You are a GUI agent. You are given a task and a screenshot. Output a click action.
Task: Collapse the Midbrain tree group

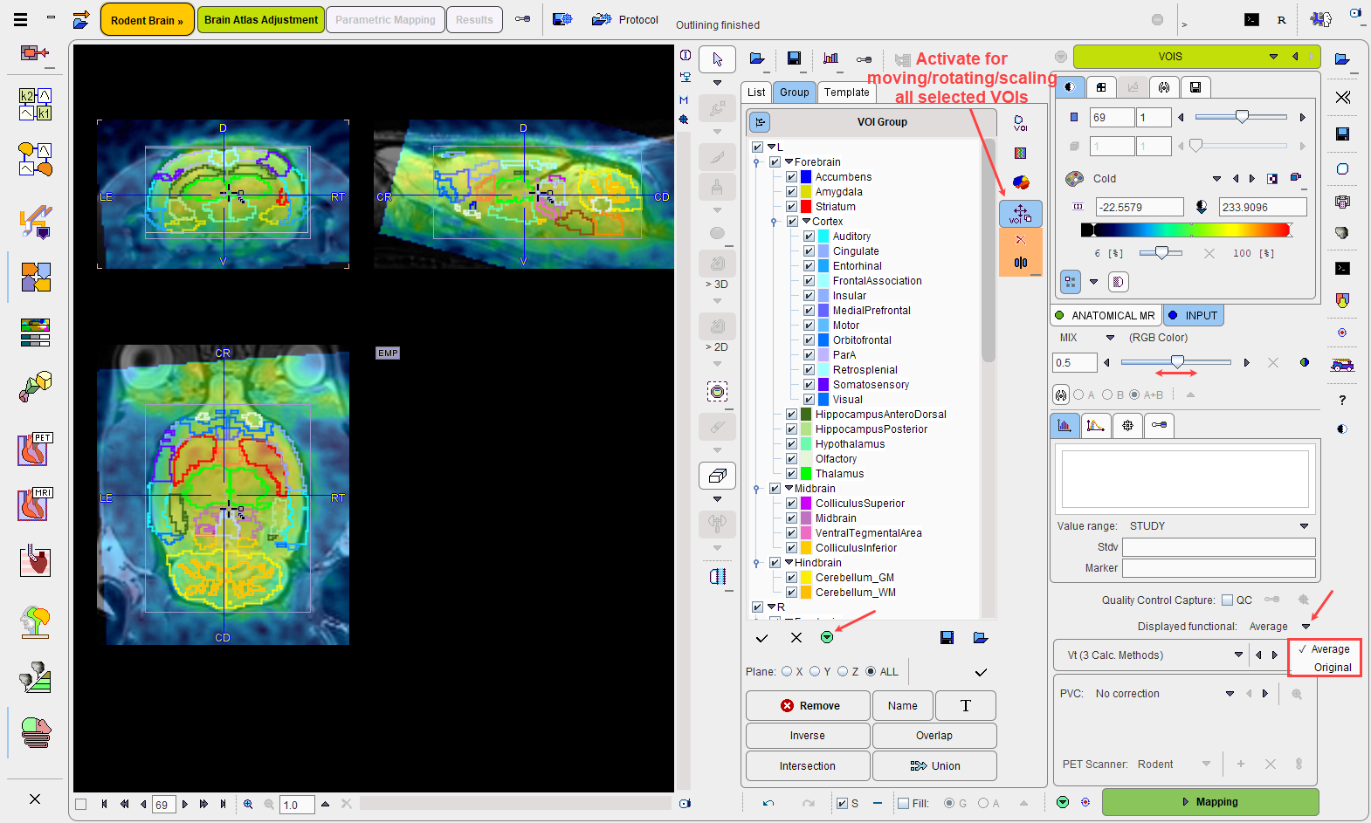tap(789, 489)
